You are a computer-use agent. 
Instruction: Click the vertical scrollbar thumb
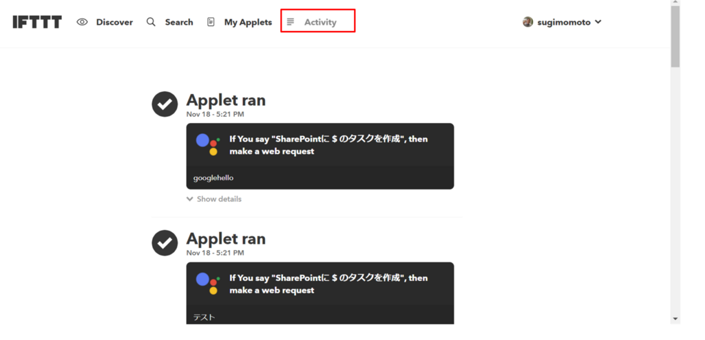675,36
